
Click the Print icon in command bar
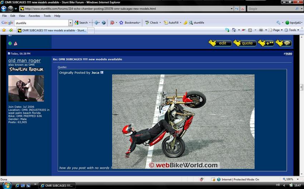point(261,30)
